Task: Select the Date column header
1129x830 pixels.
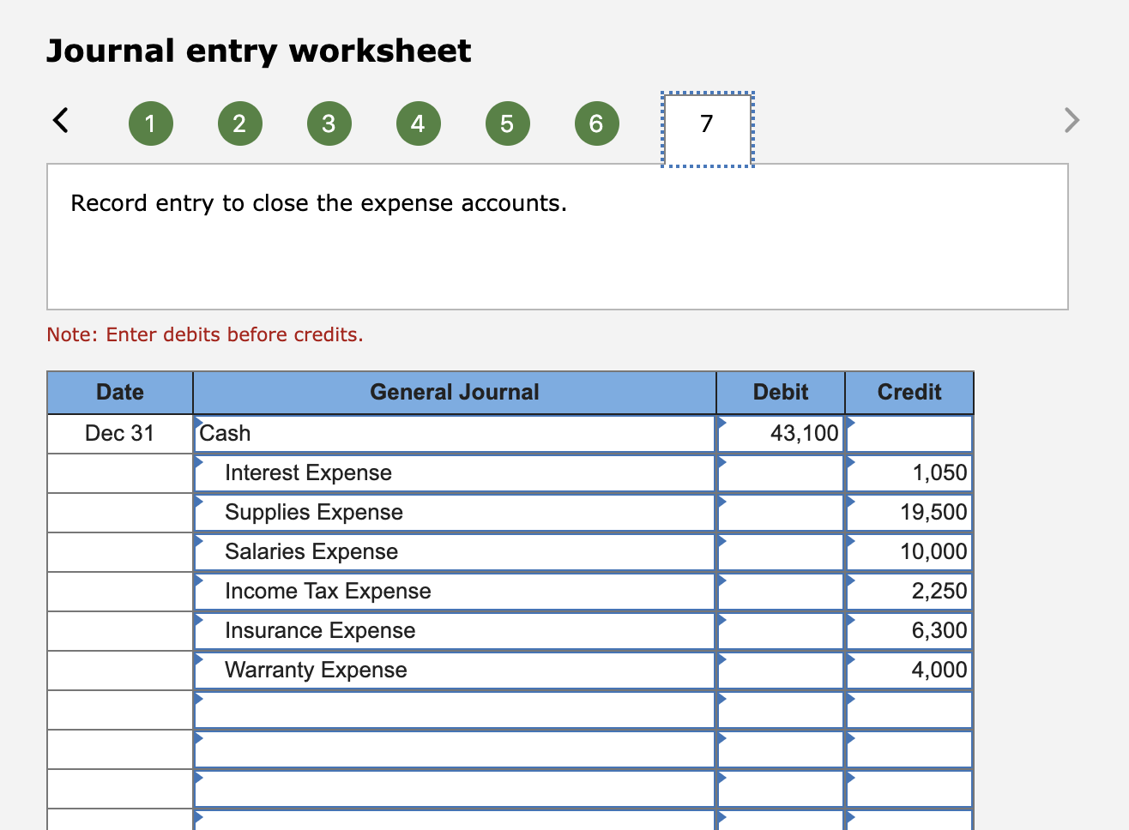Action: tap(120, 393)
